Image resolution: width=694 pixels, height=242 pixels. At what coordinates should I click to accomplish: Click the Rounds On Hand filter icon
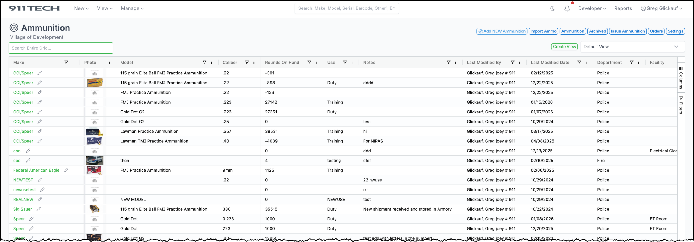[x=309, y=62]
